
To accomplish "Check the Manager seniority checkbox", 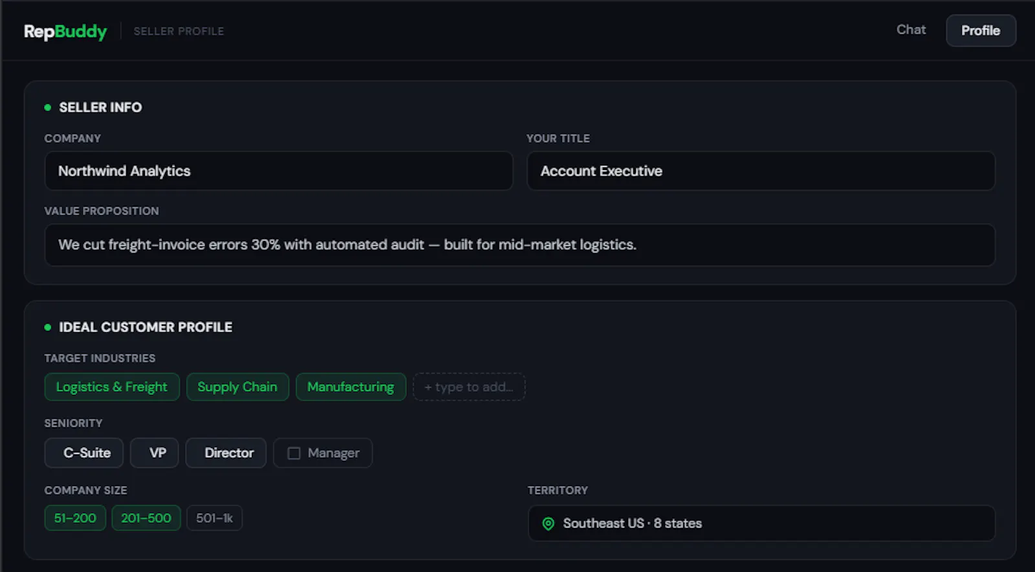I will [294, 453].
